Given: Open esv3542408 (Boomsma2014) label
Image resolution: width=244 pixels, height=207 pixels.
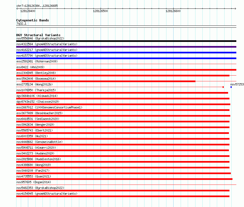Looking at the screenshot, I should 36,79.
